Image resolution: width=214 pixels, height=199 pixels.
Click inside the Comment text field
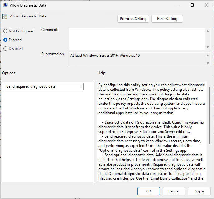click(x=136, y=38)
